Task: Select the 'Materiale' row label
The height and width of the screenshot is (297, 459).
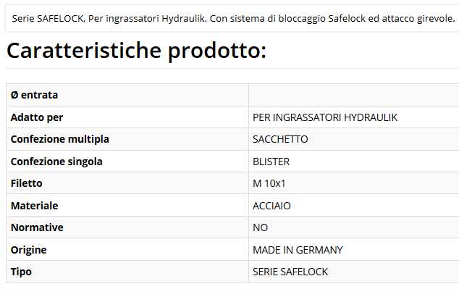Action: click(34, 206)
